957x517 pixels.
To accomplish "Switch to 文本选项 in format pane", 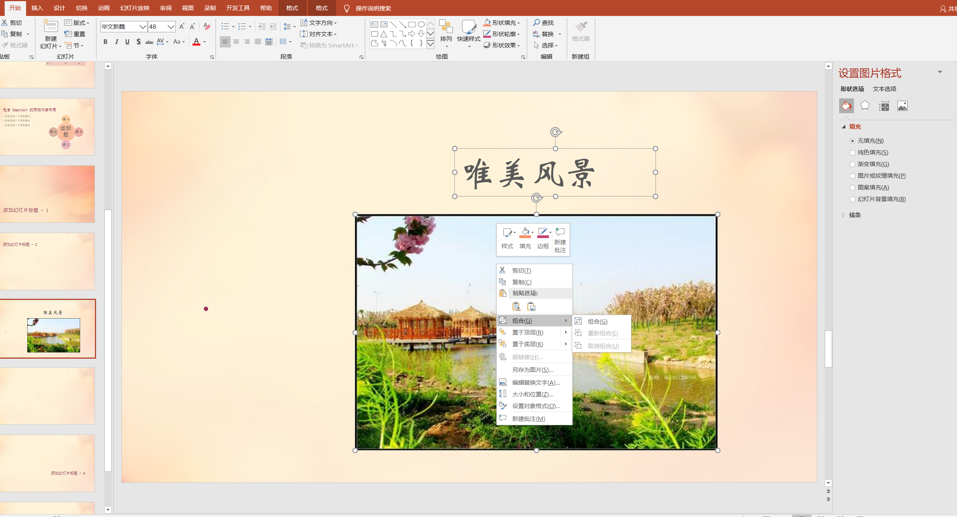I will tap(884, 89).
